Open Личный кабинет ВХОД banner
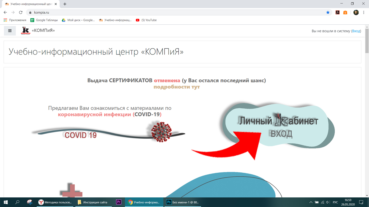 [278, 126]
